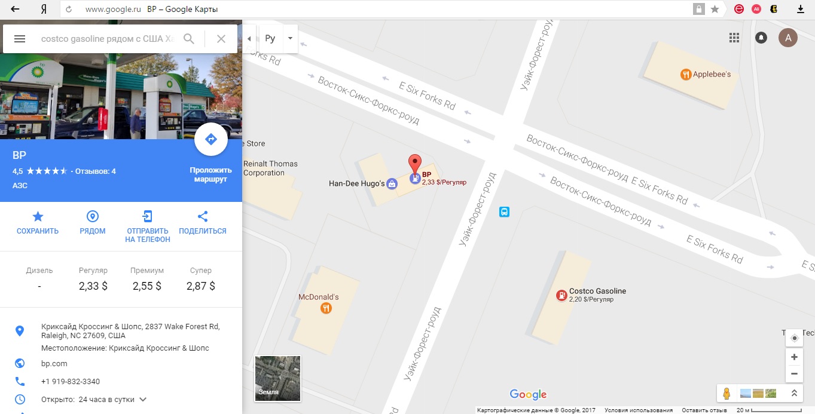Switch to Earth (Земля) satellite view

tap(277, 378)
